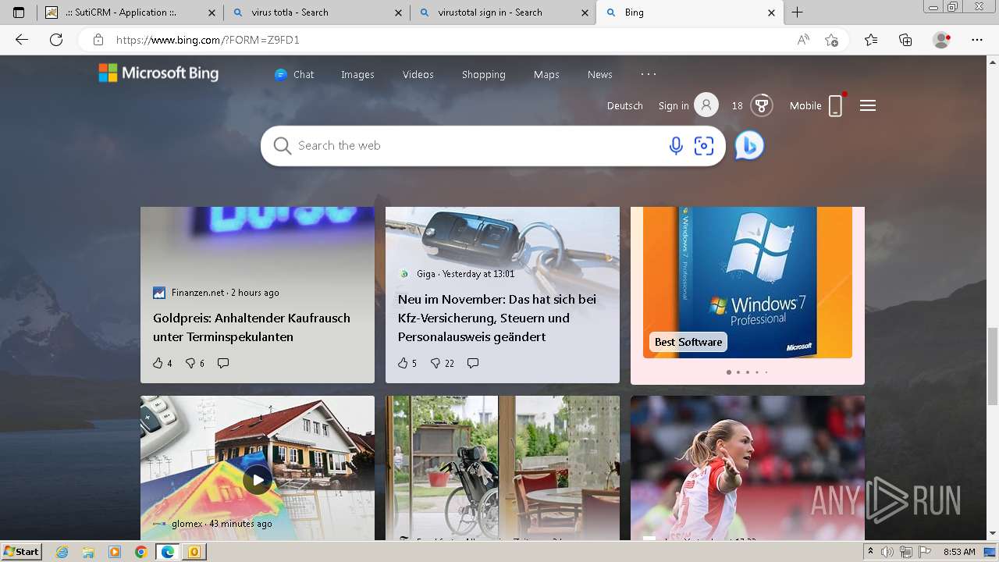Viewport: 999px width, 562px height.
Task: View site information lock icon
Action: tap(98, 40)
